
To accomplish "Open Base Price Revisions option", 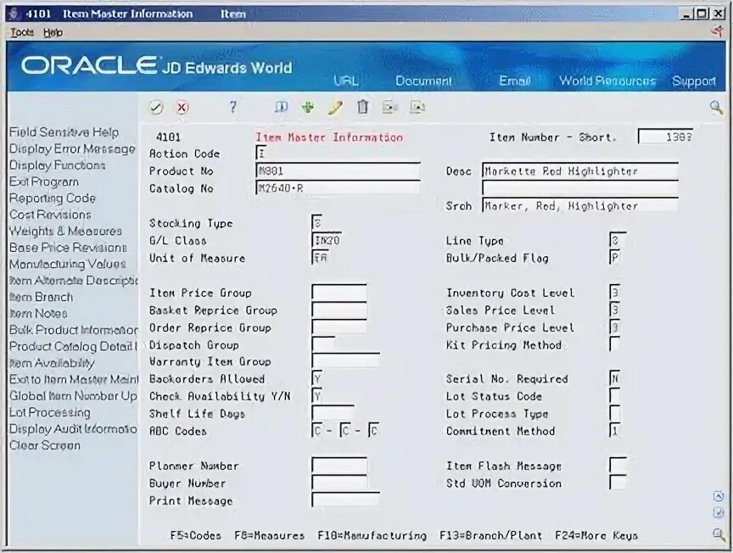I will click(x=68, y=248).
